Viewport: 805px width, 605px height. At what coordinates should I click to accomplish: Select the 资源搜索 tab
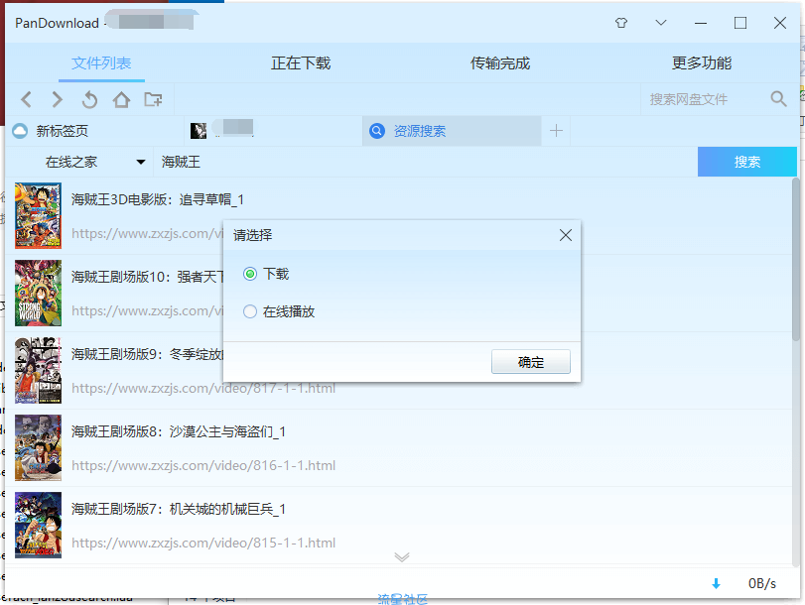pos(452,131)
